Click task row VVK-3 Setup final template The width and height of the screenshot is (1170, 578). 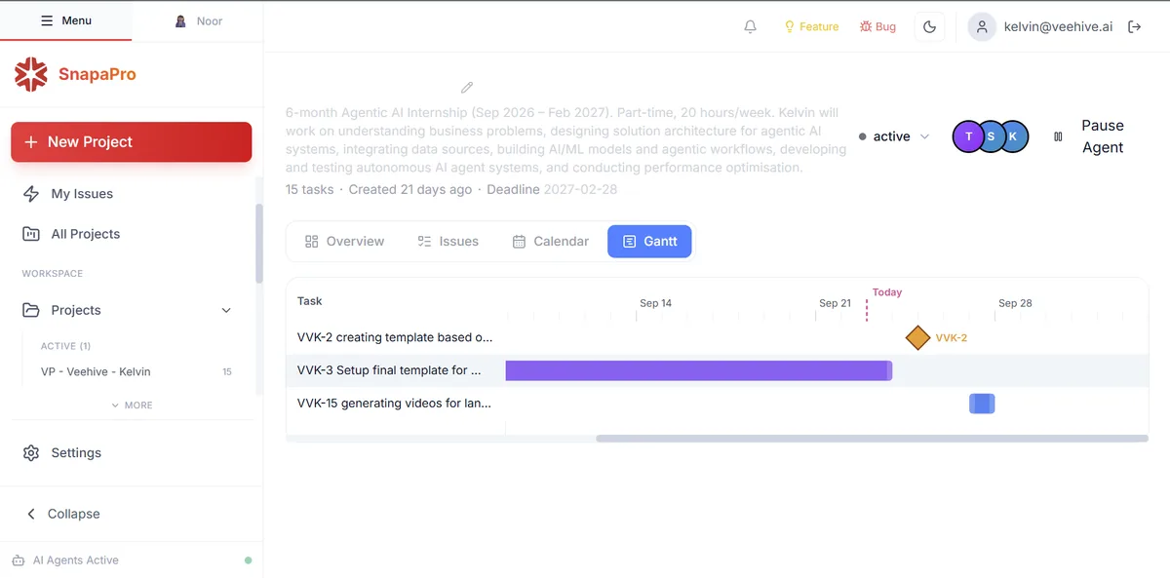click(x=389, y=370)
